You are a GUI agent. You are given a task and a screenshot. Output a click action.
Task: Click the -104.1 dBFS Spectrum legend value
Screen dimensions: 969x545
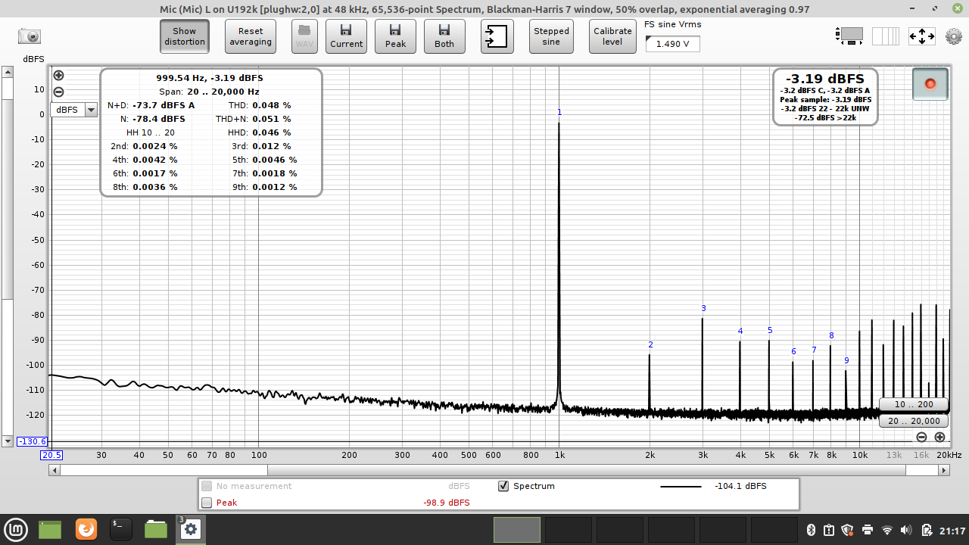click(x=740, y=486)
